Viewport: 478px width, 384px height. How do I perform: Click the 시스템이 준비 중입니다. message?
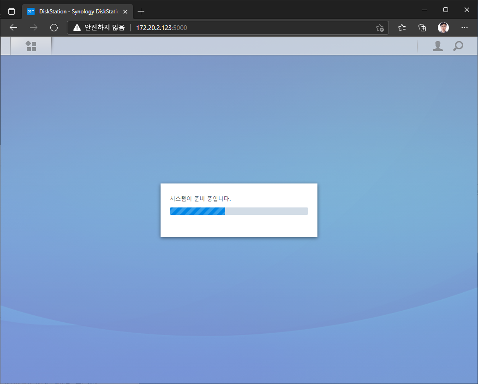click(x=200, y=199)
